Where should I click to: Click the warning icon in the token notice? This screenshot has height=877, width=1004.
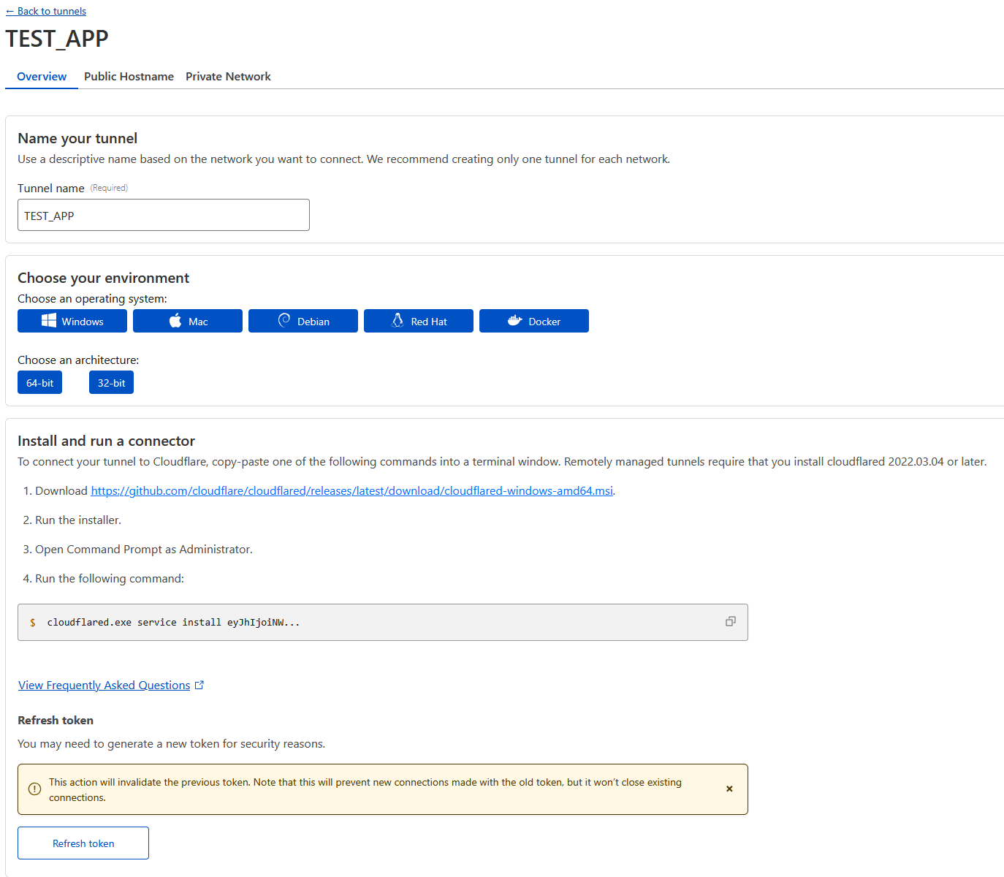(x=34, y=789)
